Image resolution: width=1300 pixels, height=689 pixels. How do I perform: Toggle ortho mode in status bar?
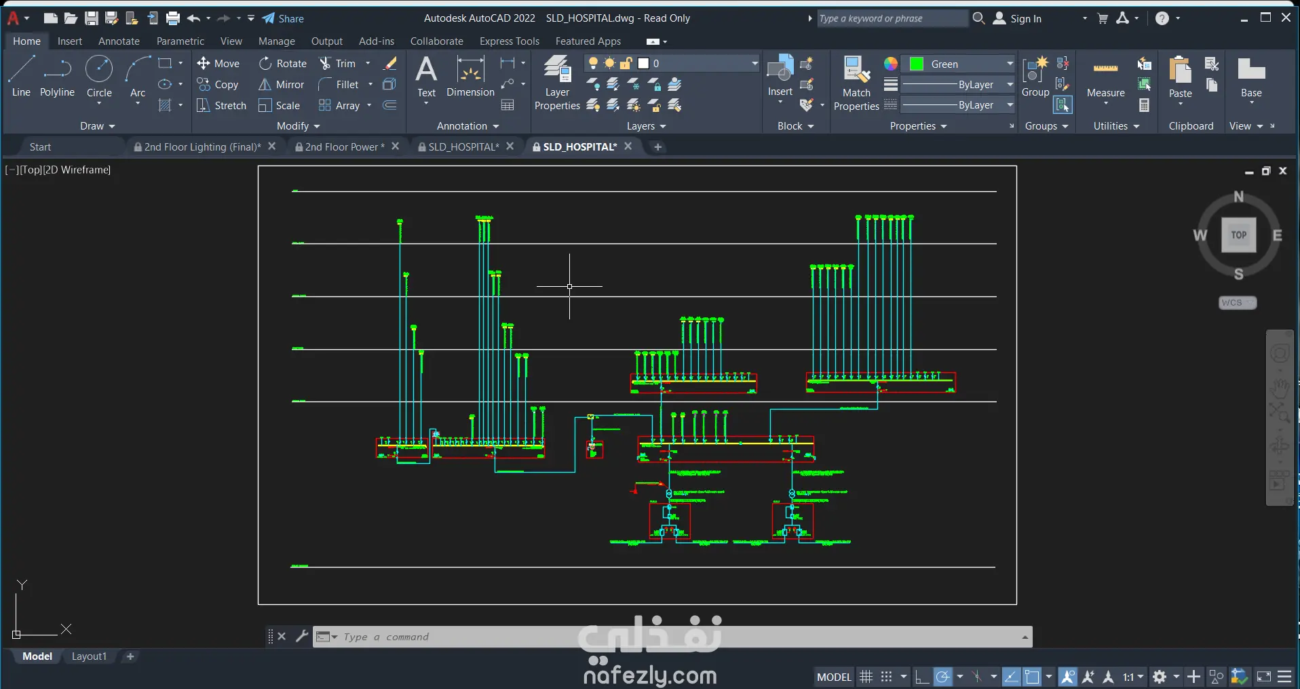tap(921, 677)
